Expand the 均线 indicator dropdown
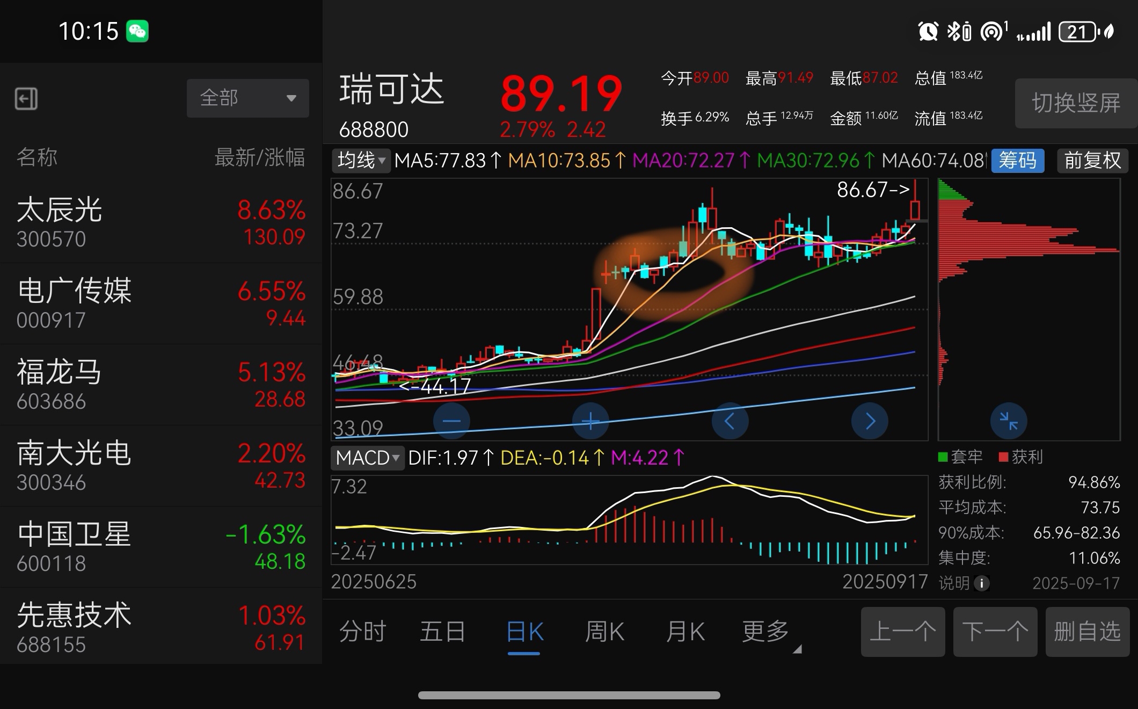This screenshot has width=1138, height=709. coord(361,161)
